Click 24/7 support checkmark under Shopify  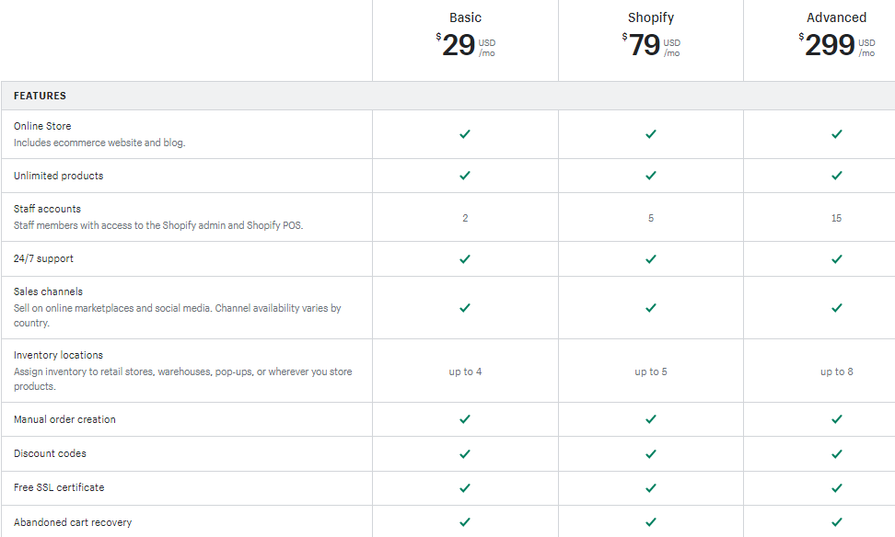tap(651, 258)
